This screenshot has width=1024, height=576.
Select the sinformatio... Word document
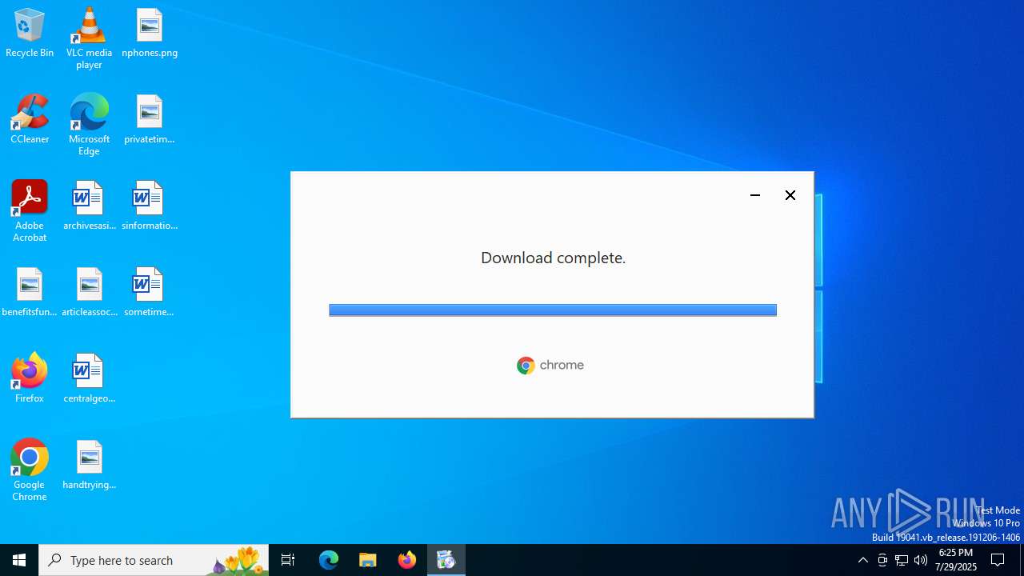(150, 206)
